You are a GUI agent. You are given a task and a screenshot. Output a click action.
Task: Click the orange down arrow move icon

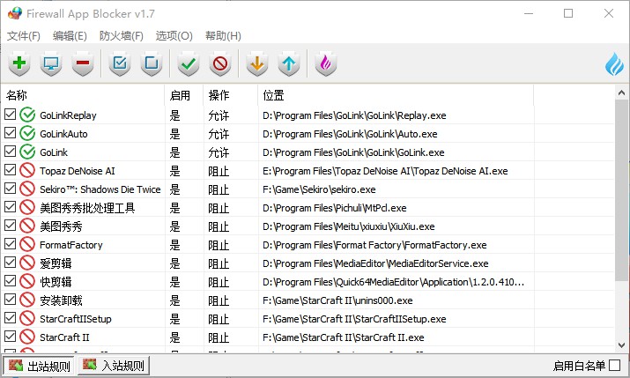point(257,63)
